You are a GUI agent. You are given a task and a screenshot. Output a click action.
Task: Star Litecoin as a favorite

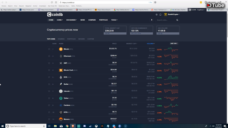(x=49, y=91)
